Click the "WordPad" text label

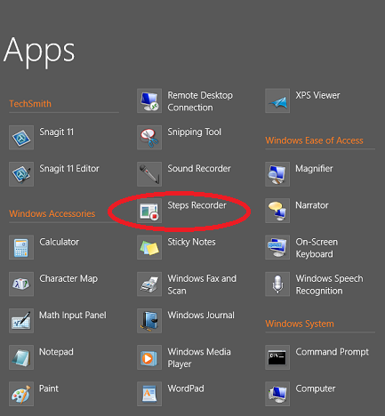(x=186, y=388)
